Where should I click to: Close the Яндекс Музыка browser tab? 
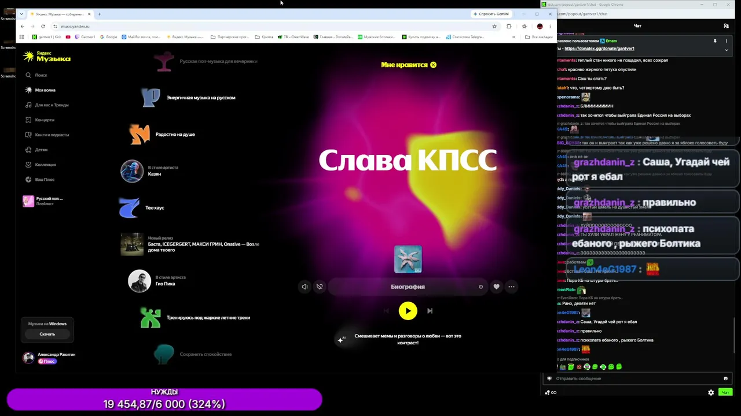click(89, 14)
